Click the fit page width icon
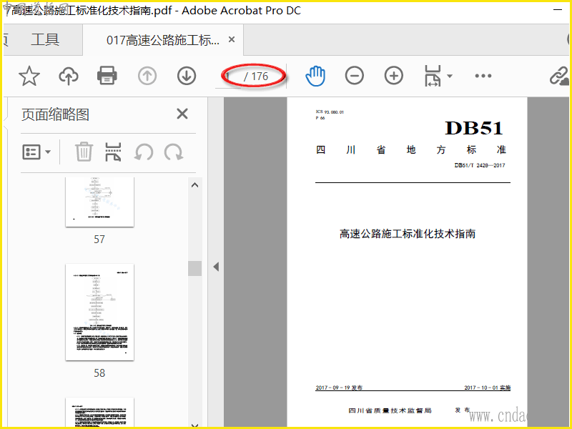This screenshot has width=572, height=429. click(433, 76)
